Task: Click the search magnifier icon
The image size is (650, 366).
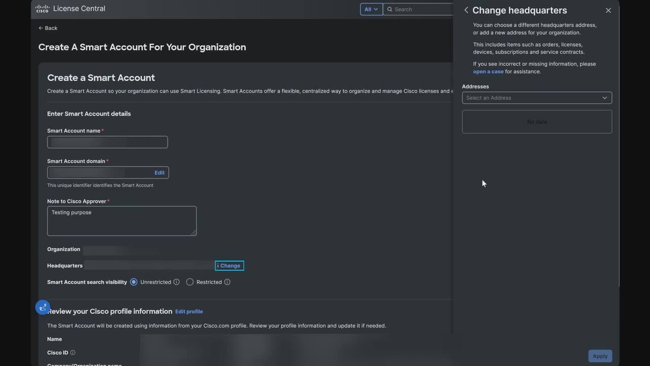Action: pyautogui.click(x=390, y=9)
